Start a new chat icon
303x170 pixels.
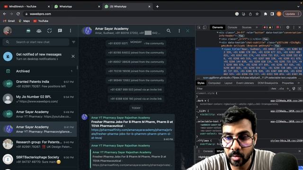[x=60, y=31]
